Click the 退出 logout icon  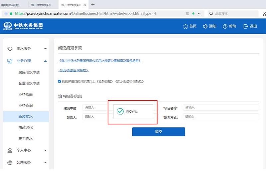click(246, 26)
